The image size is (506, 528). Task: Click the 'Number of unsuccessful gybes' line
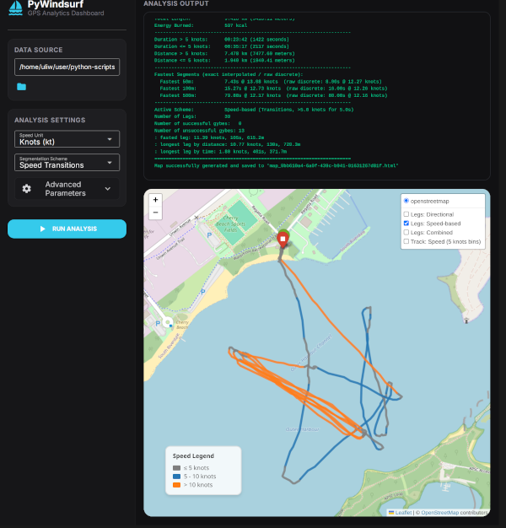[x=199, y=131]
